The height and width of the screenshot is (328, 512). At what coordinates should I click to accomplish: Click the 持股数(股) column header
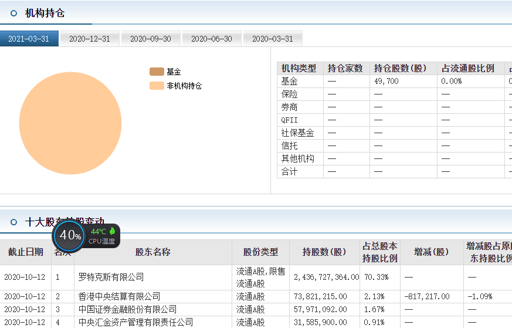pyautogui.click(x=324, y=252)
